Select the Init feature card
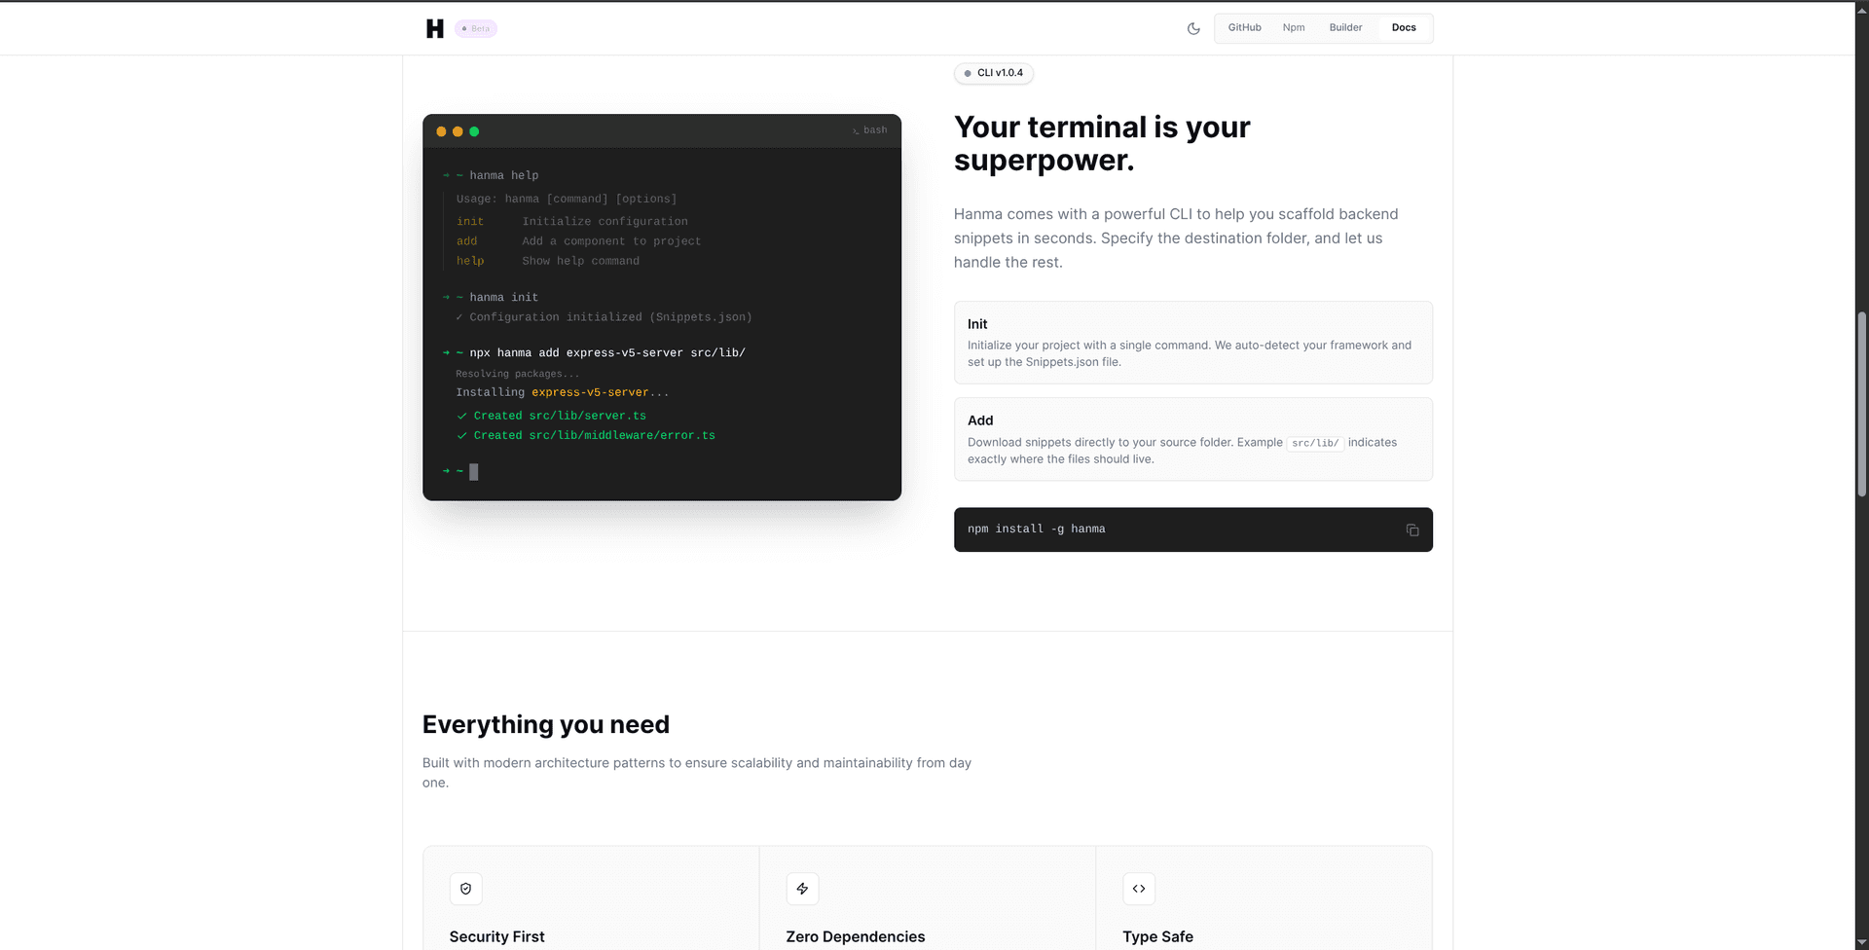This screenshot has width=1869, height=950. 1193,343
